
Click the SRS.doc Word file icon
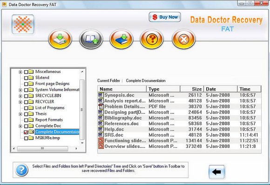101,135
